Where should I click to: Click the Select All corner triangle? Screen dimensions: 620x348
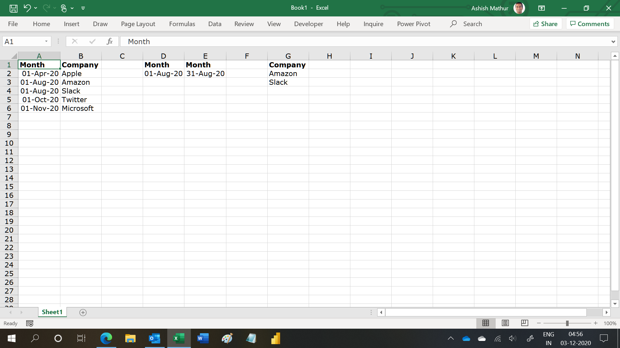[x=14, y=56]
